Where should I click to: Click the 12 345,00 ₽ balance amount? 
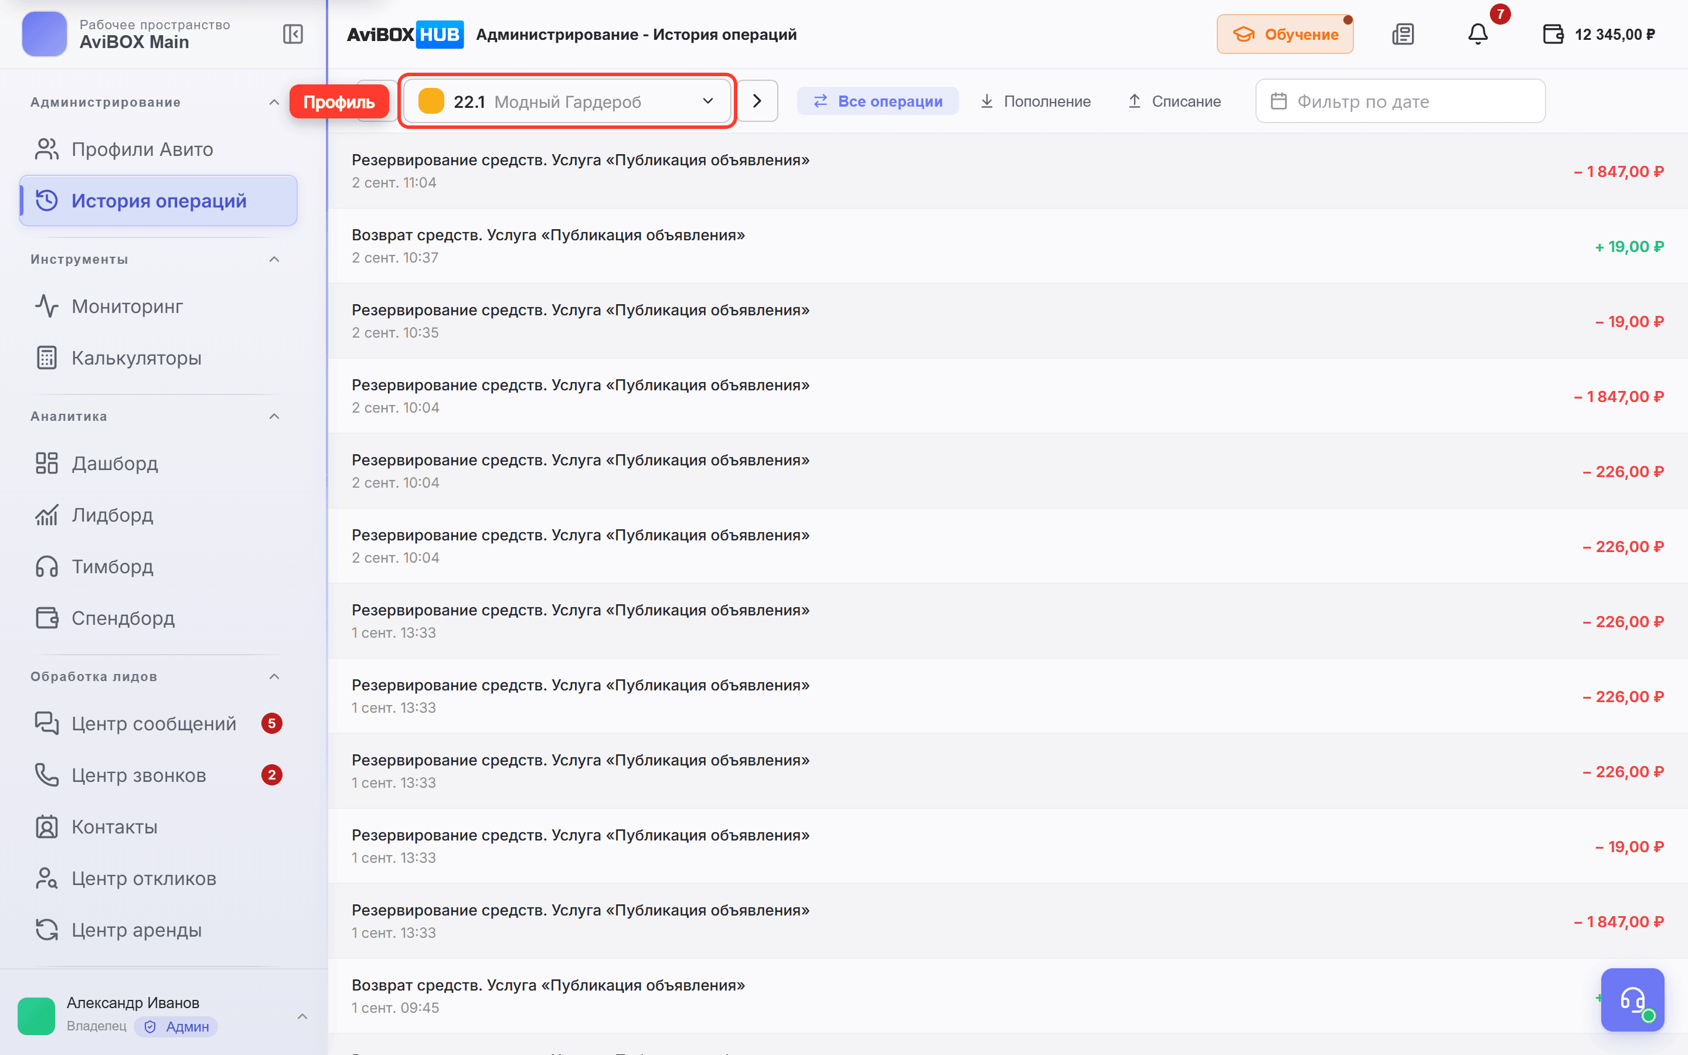pos(1615,35)
